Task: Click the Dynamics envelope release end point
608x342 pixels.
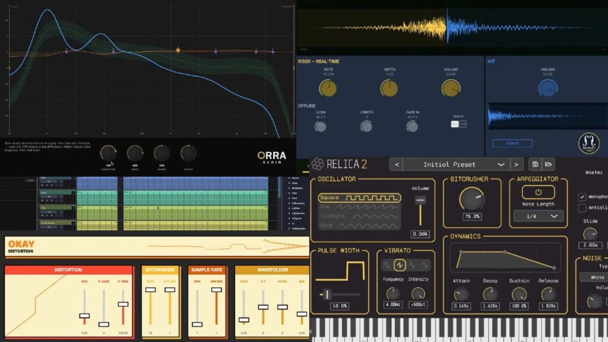Action: tap(554, 268)
